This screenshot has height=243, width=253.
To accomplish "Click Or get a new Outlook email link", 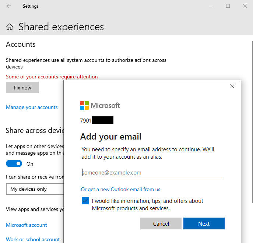I will point(120,190).
